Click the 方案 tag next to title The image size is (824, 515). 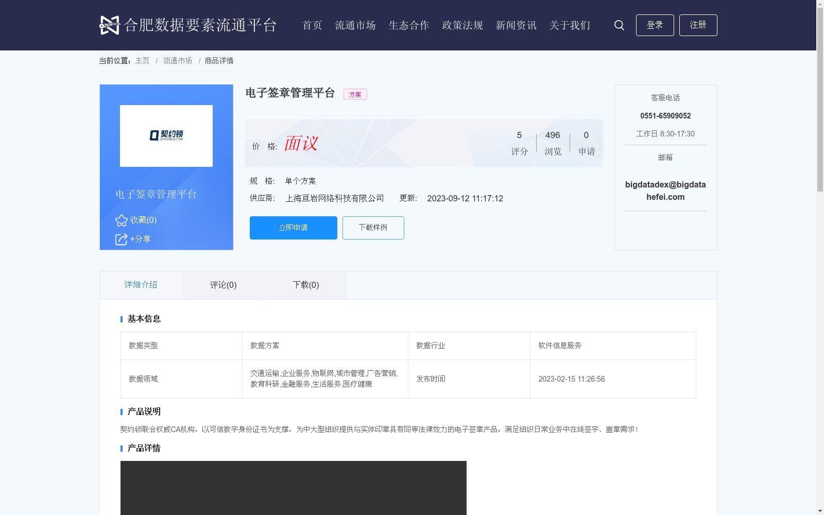click(355, 94)
